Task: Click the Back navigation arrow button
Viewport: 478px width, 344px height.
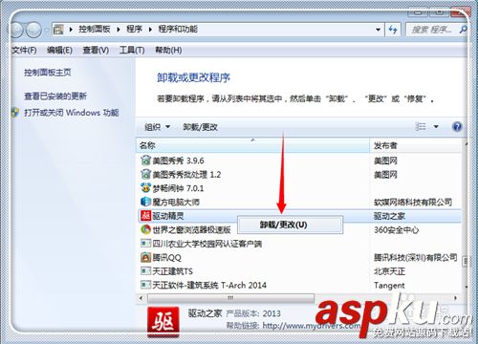Action: coord(16,30)
